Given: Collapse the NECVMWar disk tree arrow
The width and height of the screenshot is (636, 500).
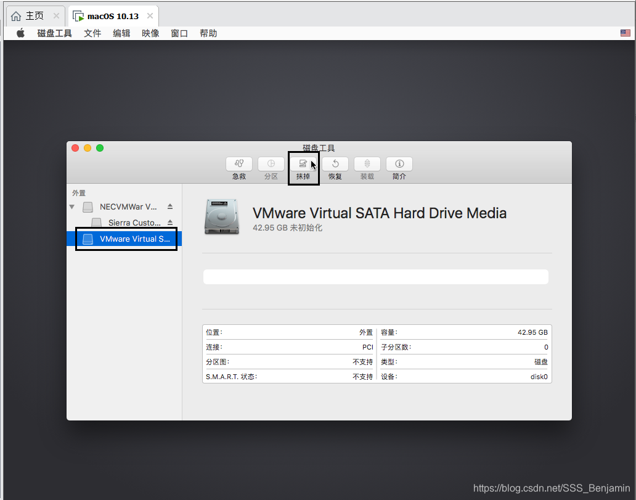Looking at the screenshot, I should (x=71, y=207).
